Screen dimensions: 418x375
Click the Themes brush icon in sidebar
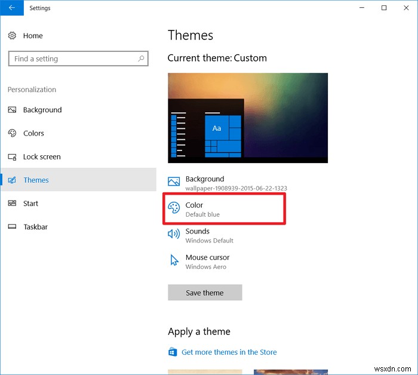(x=12, y=180)
